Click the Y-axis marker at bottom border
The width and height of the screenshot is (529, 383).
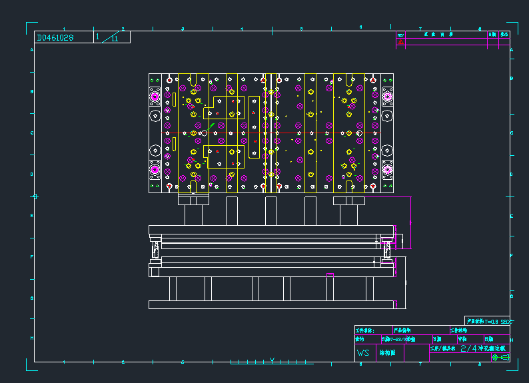point(271,361)
